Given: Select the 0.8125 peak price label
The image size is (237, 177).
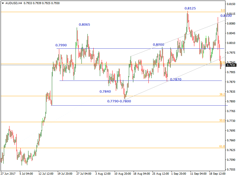Looking at the screenshot, I should point(190,8).
